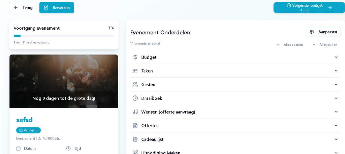
Task: Open all sections with Alles openen
Action: click(x=289, y=44)
